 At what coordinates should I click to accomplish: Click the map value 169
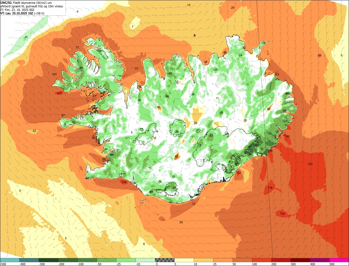click(270, 151)
